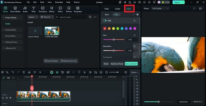Click the Reset button
Image resolution: width=206 pixels, height=106 pixels.
[106, 64]
